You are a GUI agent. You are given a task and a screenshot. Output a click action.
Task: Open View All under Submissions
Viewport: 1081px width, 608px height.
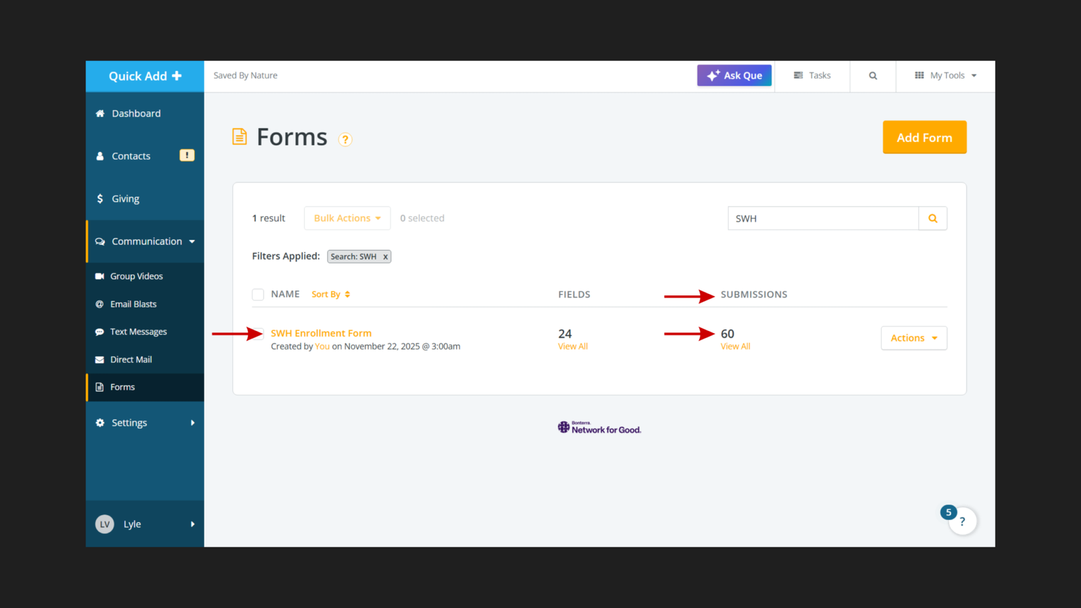735,346
